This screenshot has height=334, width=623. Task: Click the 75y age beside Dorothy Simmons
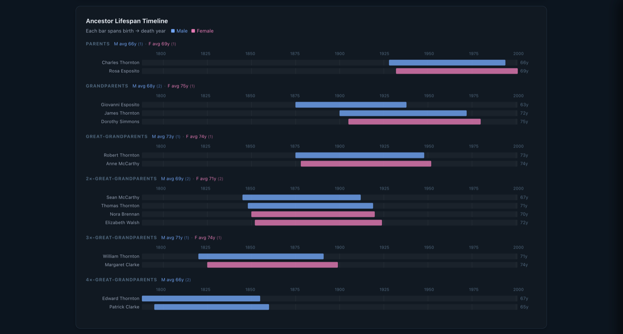click(524, 122)
